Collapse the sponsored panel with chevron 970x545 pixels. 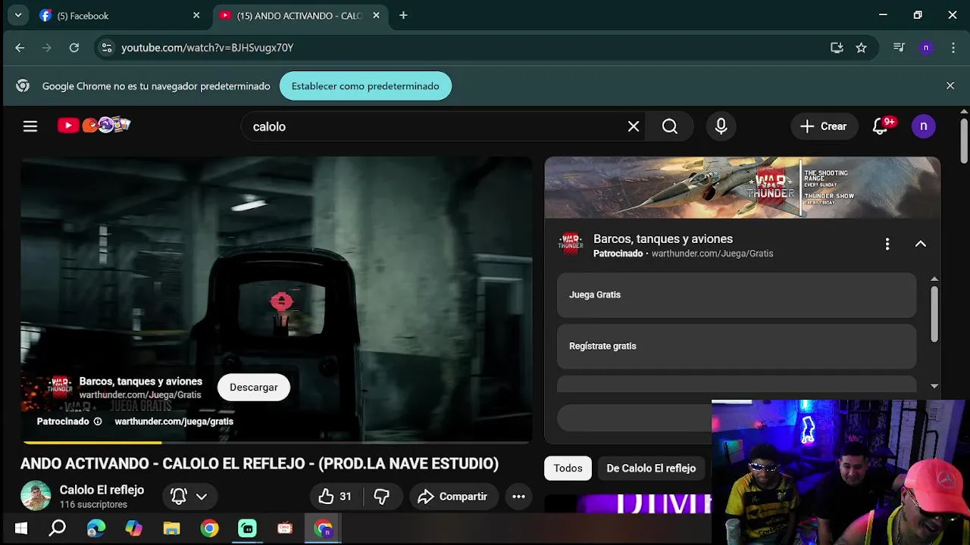click(921, 244)
